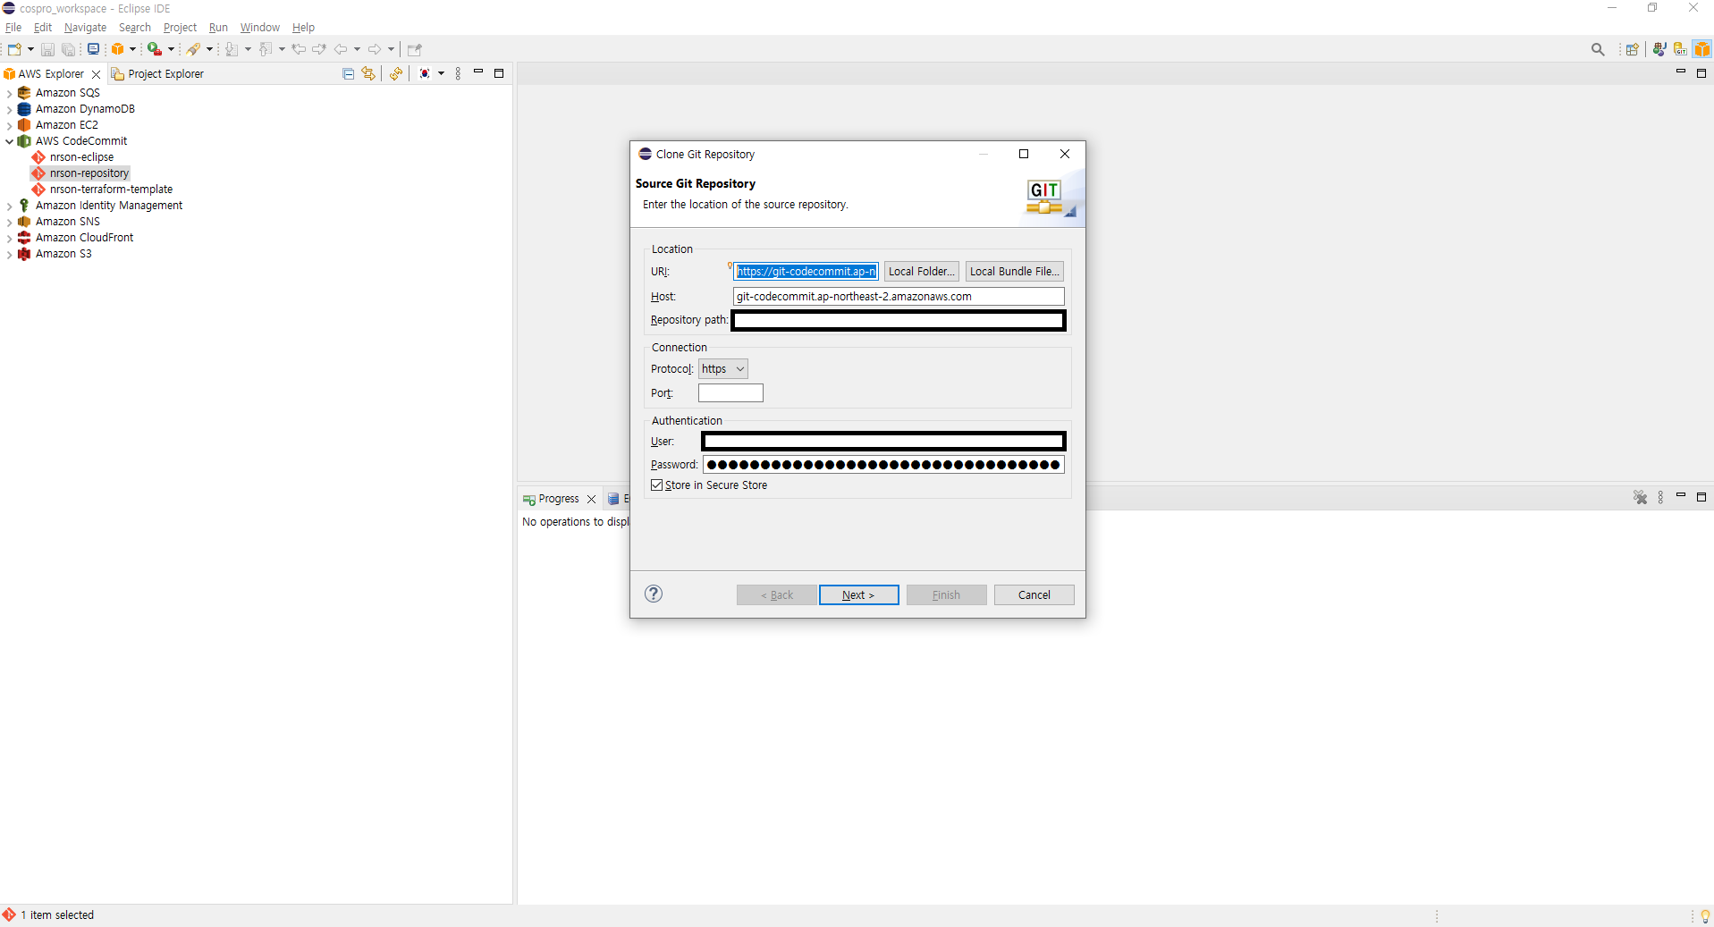Image resolution: width=1714 pixels, height=927 pixels.
Task: Open the AWS Explorer view menu dots
Action: (458, 73)
